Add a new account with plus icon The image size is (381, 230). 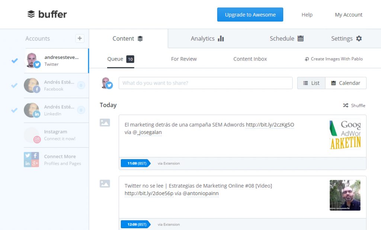point(80,38)
